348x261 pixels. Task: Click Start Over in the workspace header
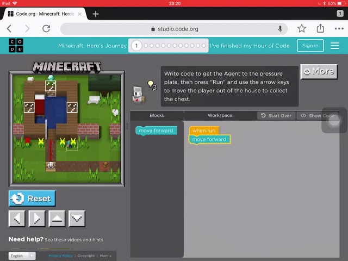click(276, 116)
